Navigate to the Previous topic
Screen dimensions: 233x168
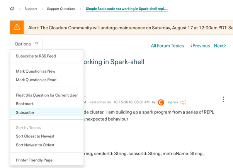(200, 46)
